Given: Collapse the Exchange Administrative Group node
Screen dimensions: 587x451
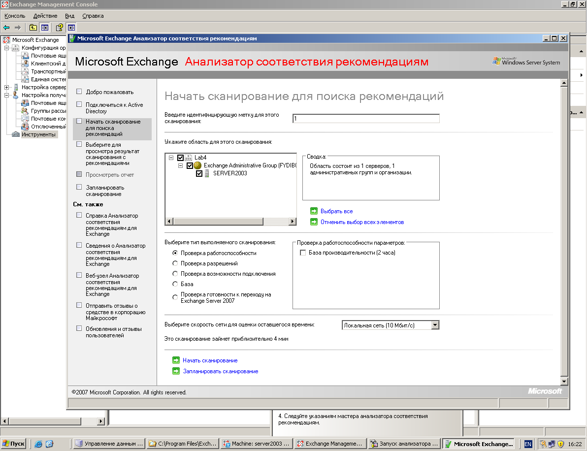Looking at the screenshot, I should (x=180, y=165).
